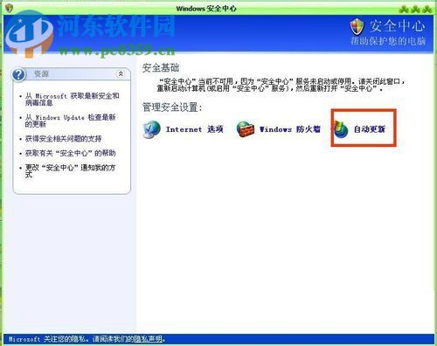Image resolution: width=437 pixels, height=346 pixels.
Task: Click the 安全基础 heading
Action: [x=161, y=68]
